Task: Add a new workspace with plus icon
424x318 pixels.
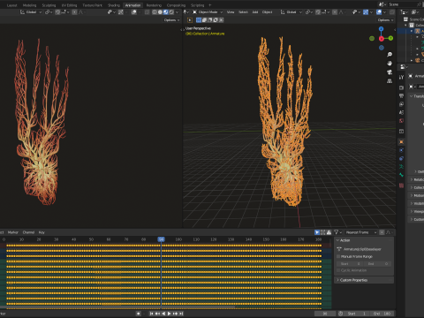Action: [x=210, y=5]
